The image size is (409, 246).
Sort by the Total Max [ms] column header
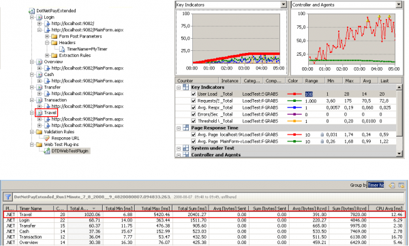click(153, 209)
